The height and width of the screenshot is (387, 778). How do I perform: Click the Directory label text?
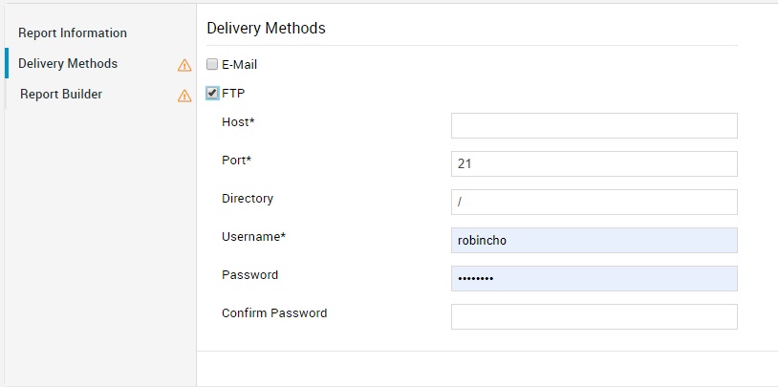248,199
